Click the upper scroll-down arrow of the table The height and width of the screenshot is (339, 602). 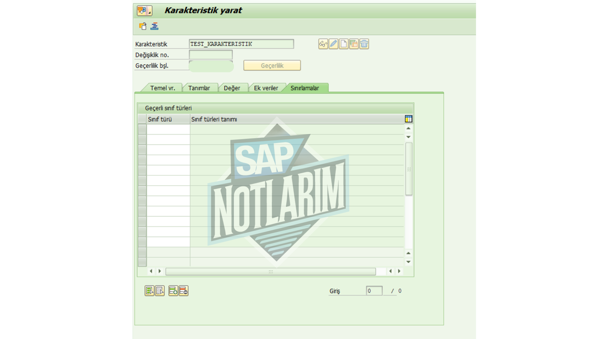tap(408, 137)
